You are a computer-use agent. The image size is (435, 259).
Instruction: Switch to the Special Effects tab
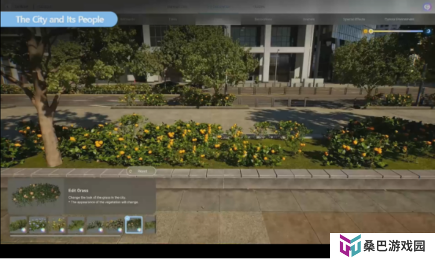tap(354, 19)
